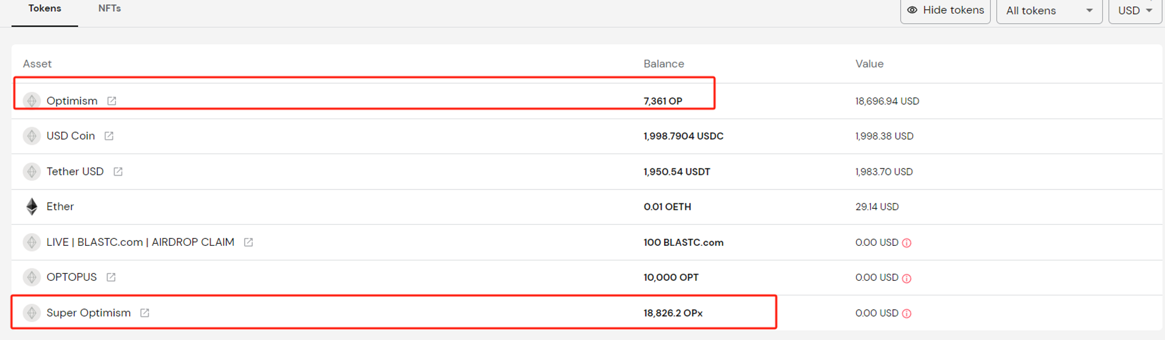Switch to the NFTs tab
The height and width of the screenshot is (340, 1165).
pos(110,9)
